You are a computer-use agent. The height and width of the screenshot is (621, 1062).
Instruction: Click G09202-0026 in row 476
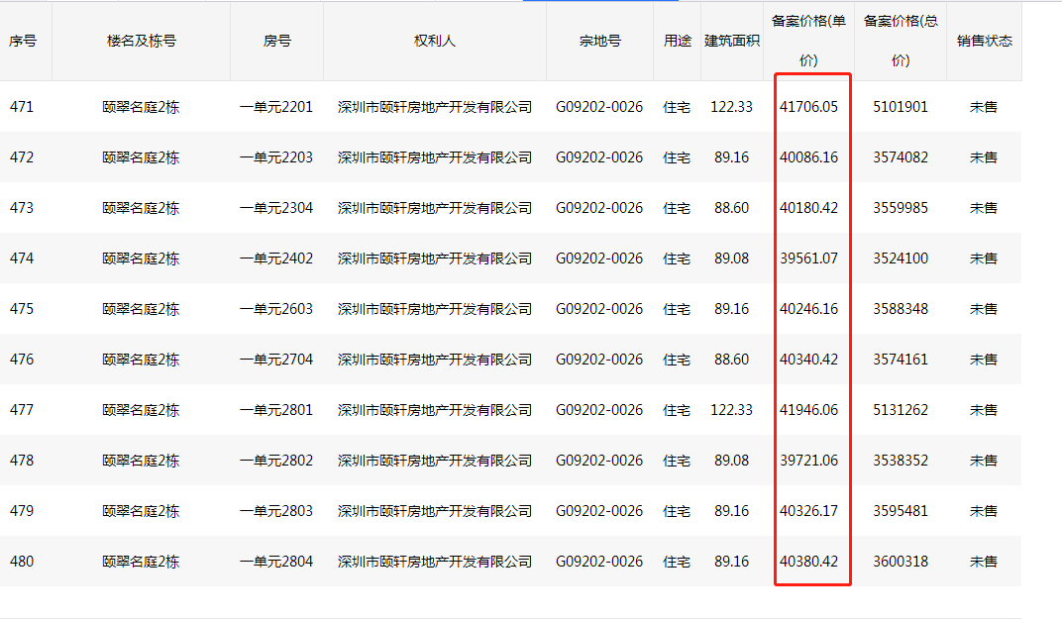[599, 359]
